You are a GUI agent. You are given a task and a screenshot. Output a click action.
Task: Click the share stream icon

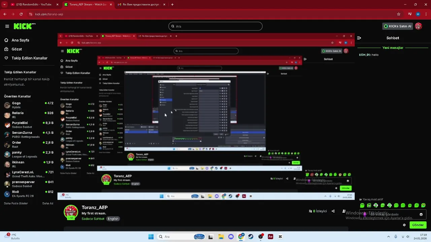333,211
